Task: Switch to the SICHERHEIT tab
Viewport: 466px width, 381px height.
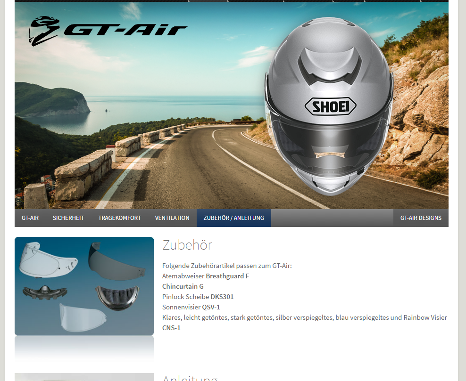Action: (x=68, y=218)
